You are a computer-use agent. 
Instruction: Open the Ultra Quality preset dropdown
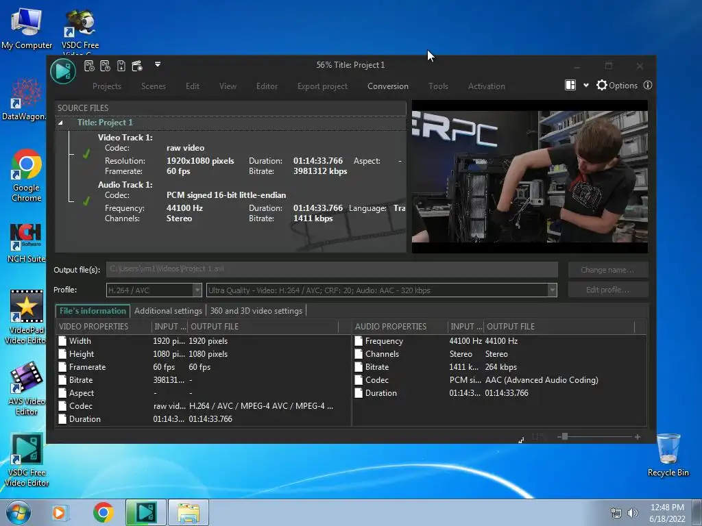pyautogui.click(x=381, y=290)
